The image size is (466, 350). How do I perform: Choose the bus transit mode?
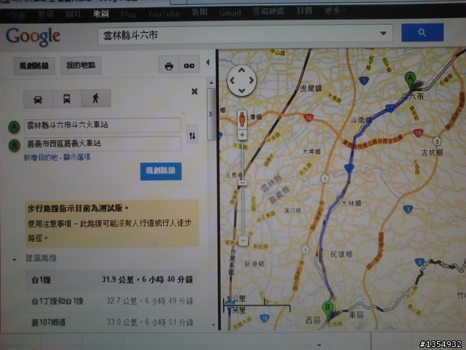pyautogui.click(x=67, y=98)
